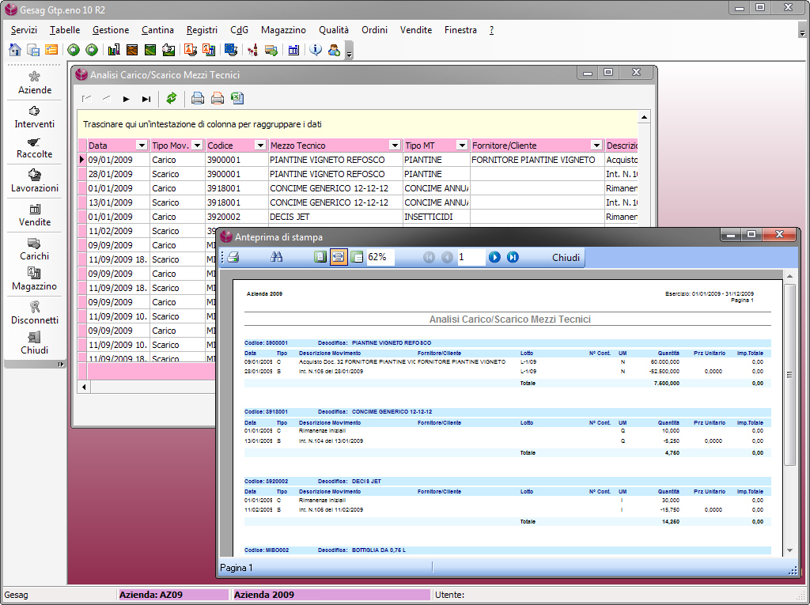The width and height of the screenshot is (810, 605).
Task: Click the home icon in main toolbar
Action: point(14,50)
